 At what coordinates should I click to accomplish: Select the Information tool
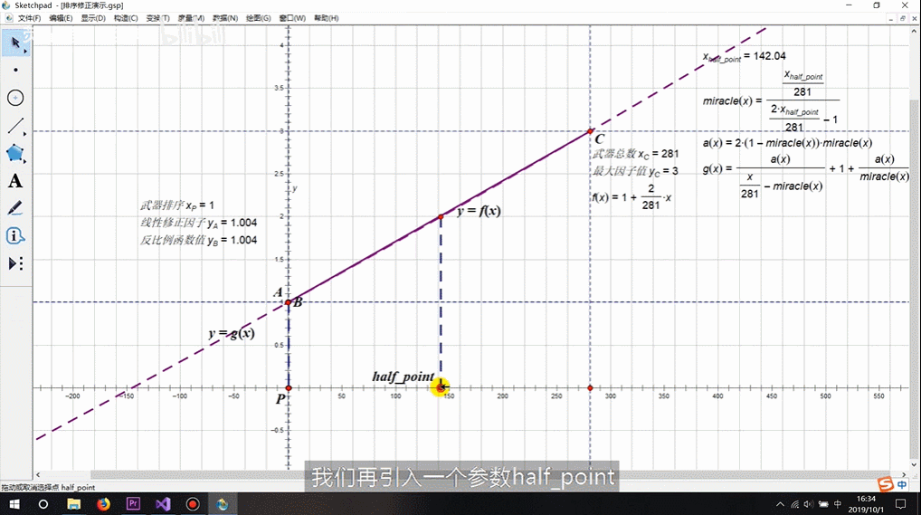16,235
